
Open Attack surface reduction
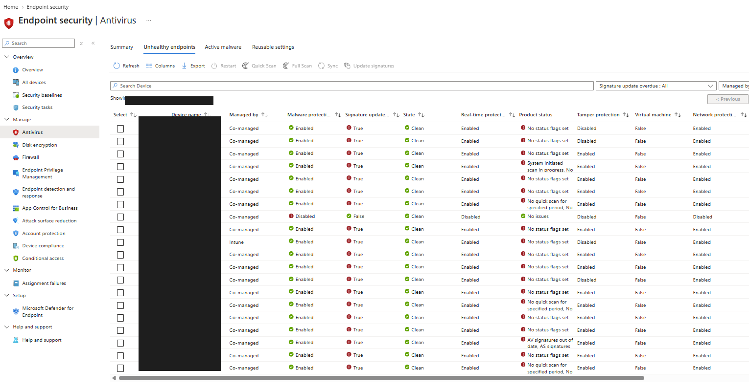pyautogui.click(x=49, y=221)
